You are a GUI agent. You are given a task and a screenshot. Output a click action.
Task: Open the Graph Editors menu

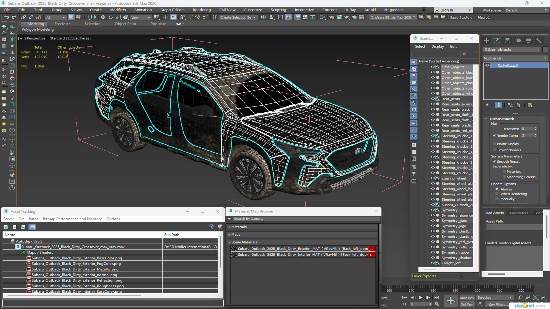pyautogui.click(x=172, y=10)
